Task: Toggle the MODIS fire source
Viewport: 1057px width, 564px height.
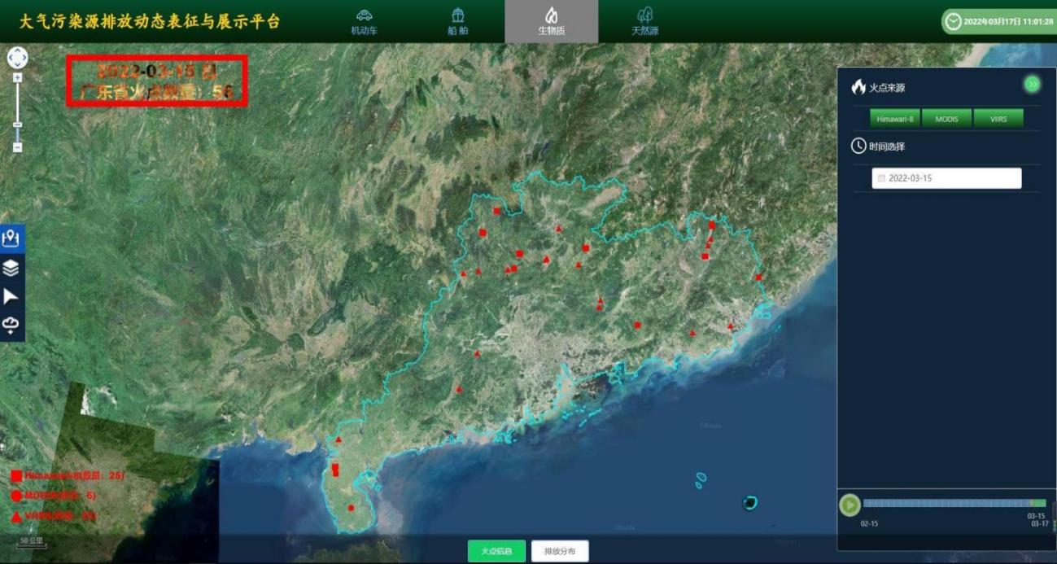Action: pyautogui.click(x=946, y=119)
